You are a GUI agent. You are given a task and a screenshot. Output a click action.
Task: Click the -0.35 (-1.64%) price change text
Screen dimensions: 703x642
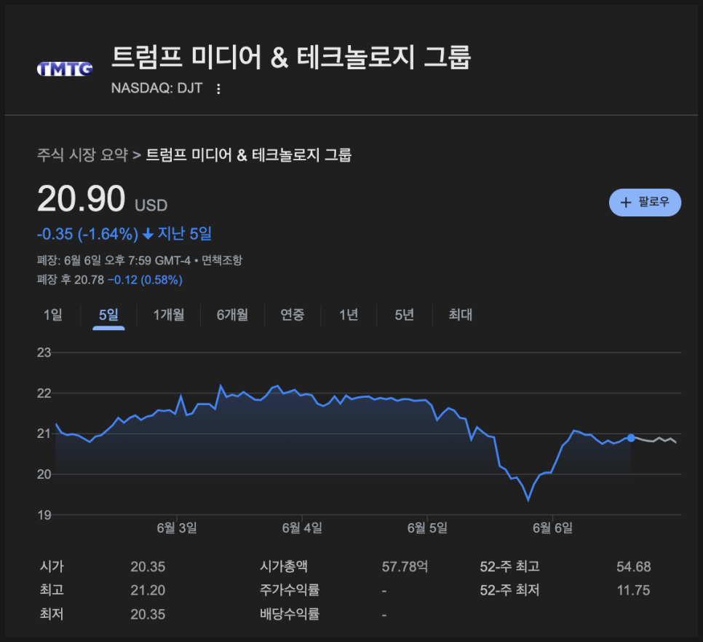[87, 234]
